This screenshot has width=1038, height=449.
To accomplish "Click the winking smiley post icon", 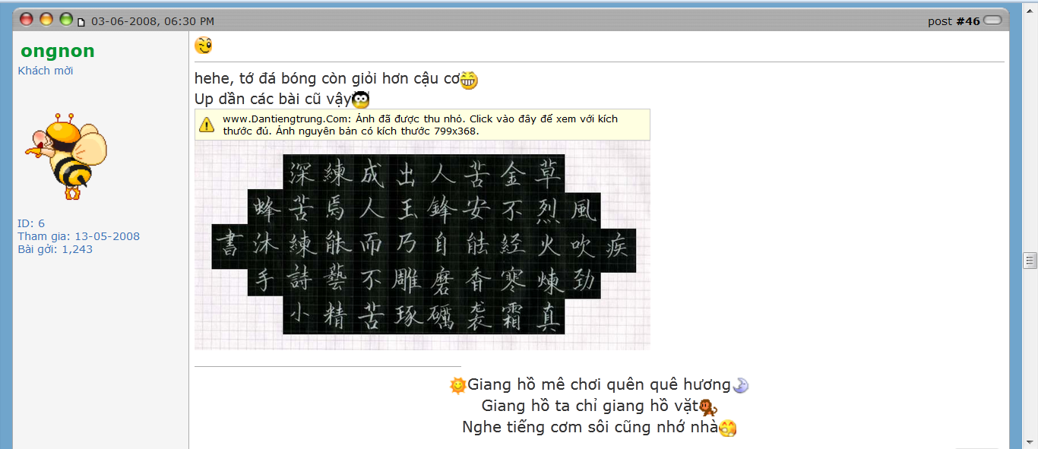I will (203, 46).
